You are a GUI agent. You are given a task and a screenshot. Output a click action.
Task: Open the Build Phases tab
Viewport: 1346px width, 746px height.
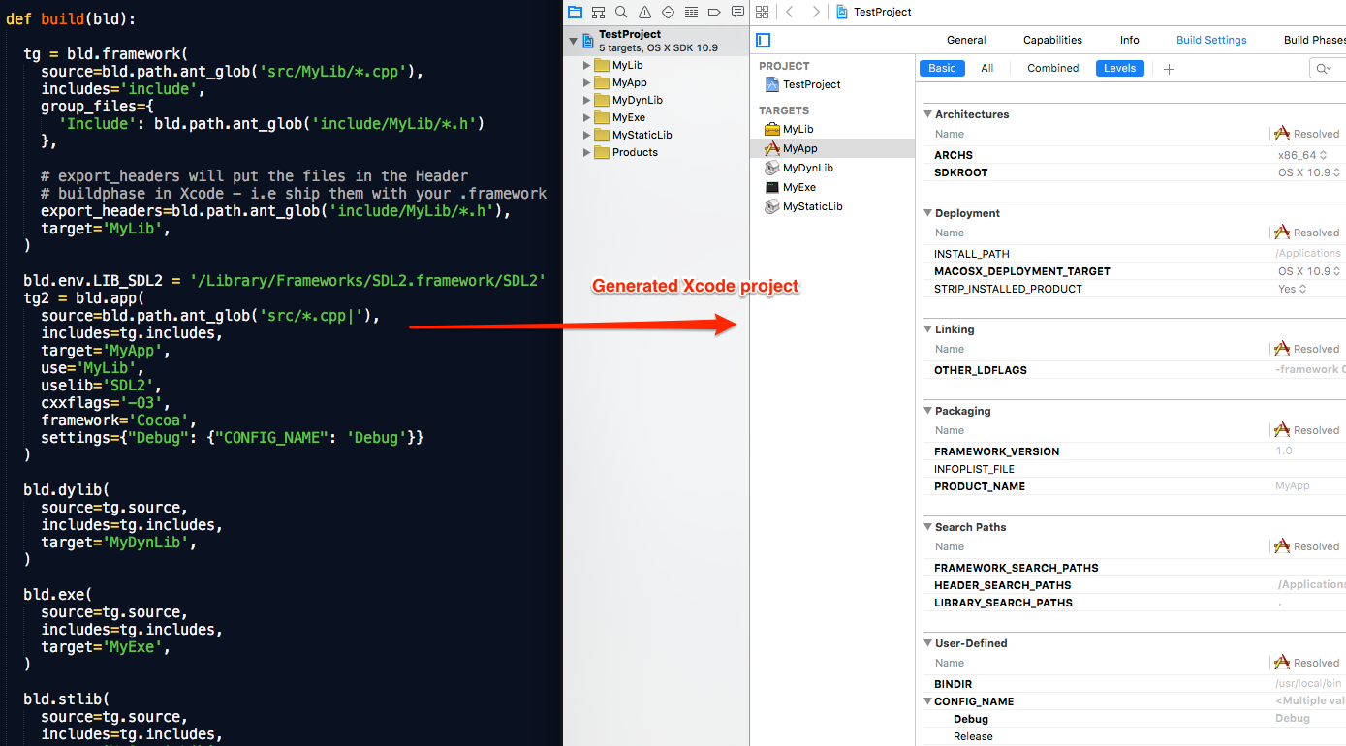click(1315, 40)
